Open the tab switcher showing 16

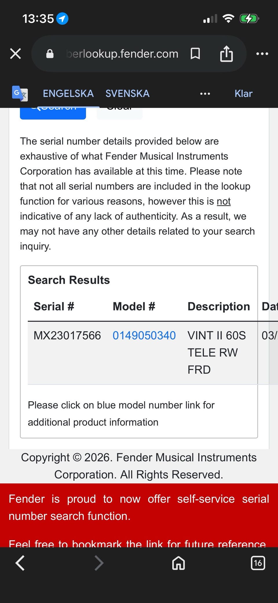point(258,563)
